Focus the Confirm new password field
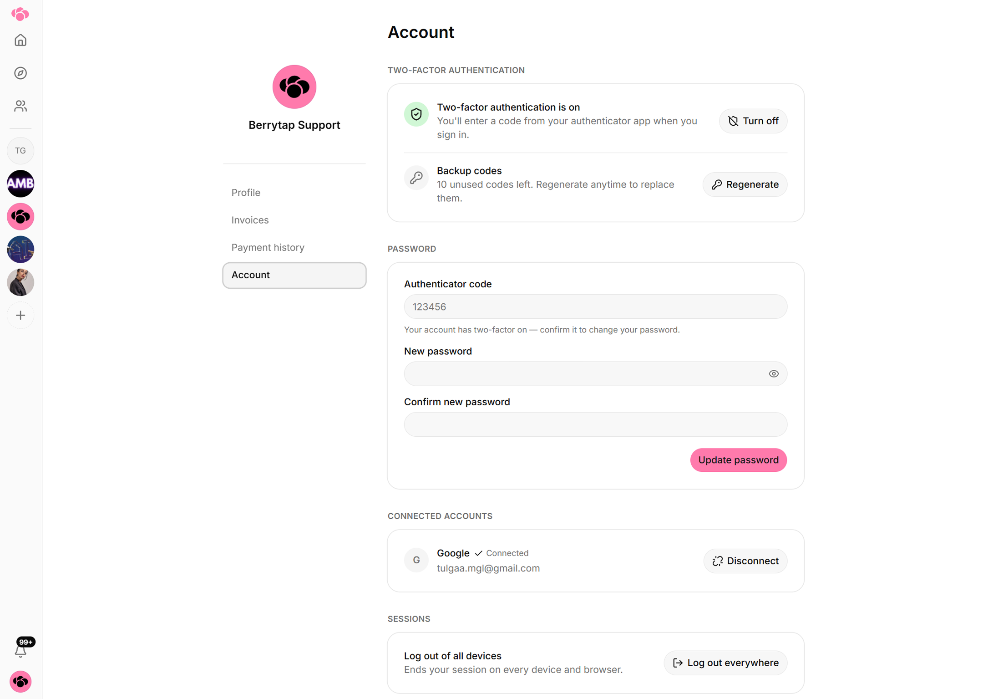 (x=595, y=425)
